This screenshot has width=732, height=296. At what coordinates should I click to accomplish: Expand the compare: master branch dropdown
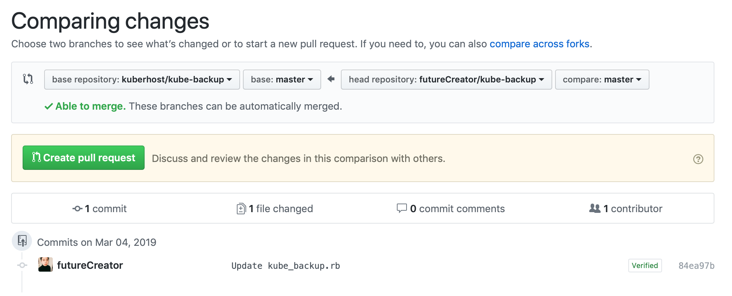click(x=602, y=80)
